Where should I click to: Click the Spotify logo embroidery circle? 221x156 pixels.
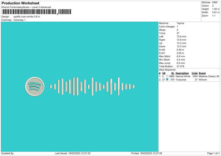pyautogui.click(x=35, y=86)
